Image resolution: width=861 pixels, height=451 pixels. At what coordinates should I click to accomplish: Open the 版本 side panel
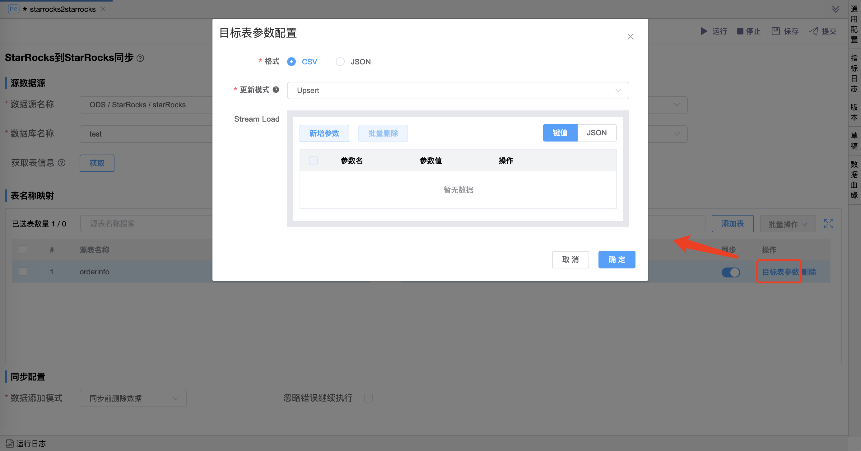[854, 112]
